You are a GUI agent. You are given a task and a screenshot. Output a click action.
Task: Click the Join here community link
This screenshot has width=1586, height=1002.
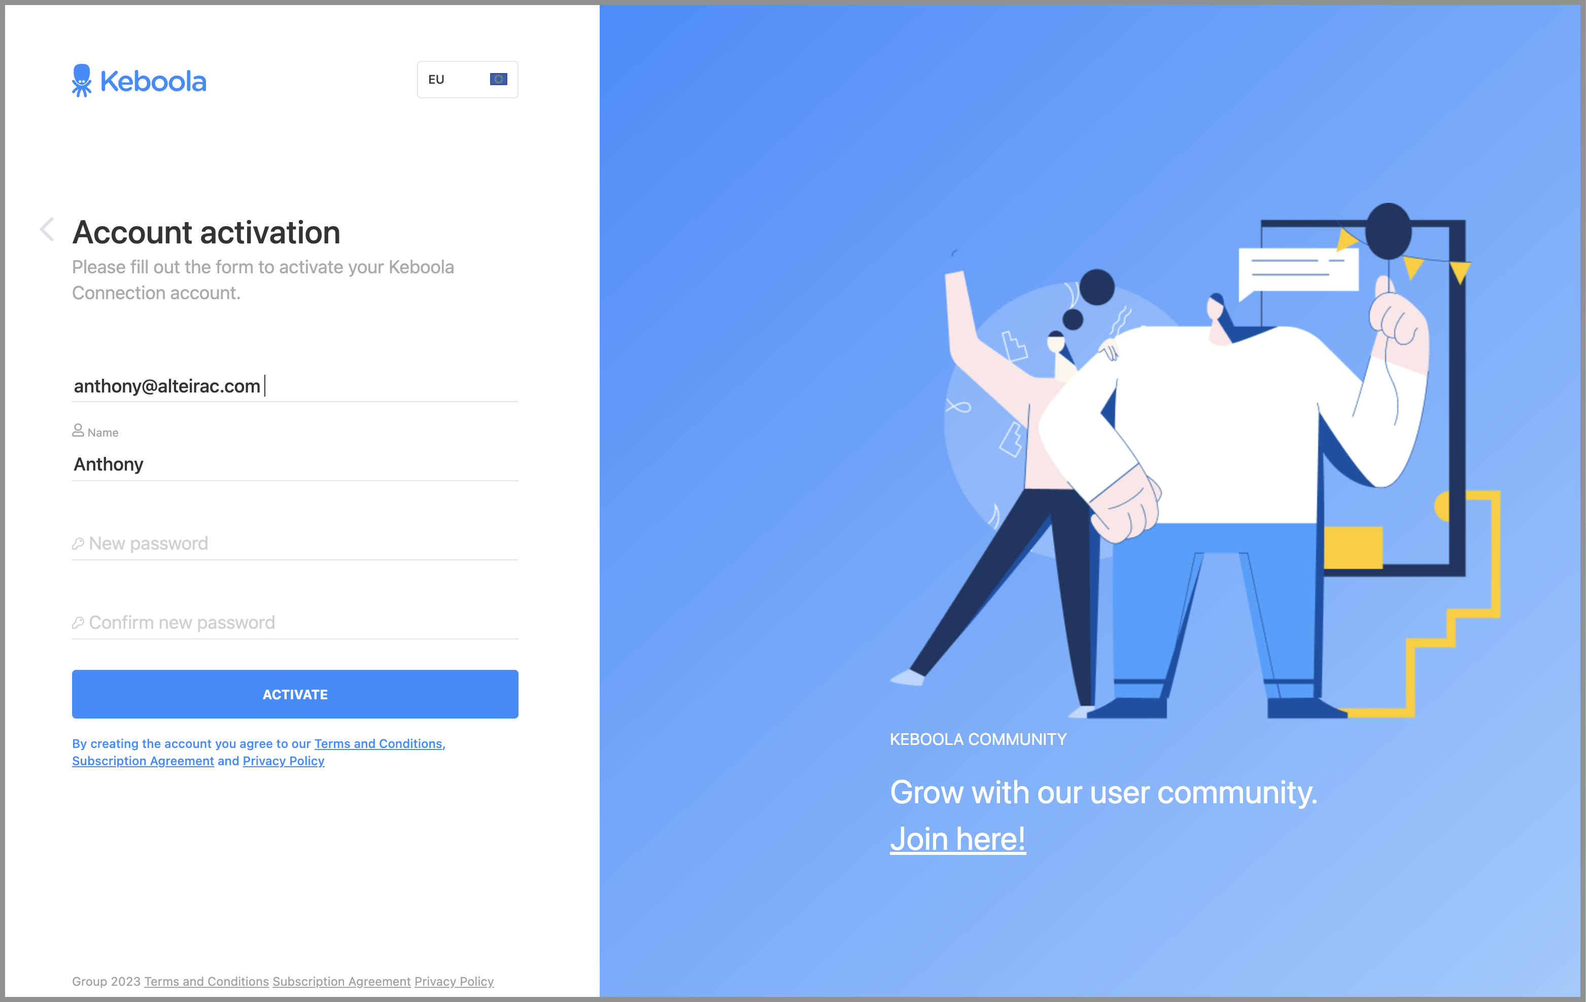coord(957,837)
